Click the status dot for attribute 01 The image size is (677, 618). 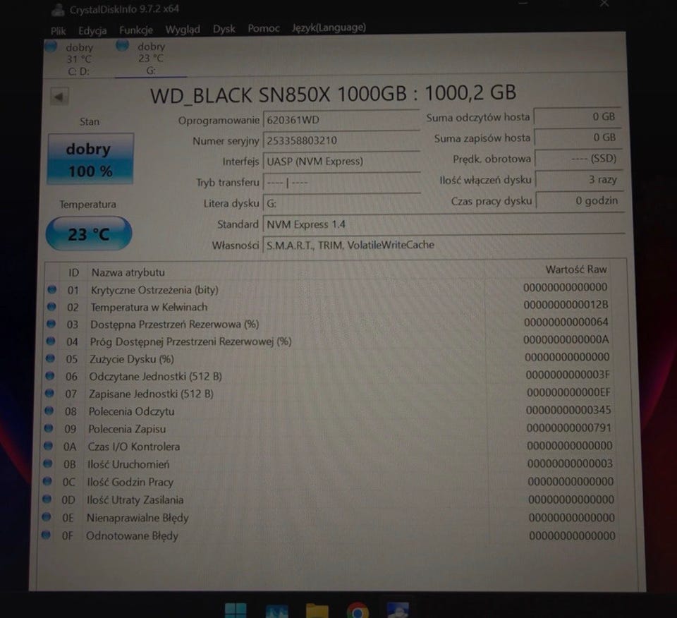51,289
